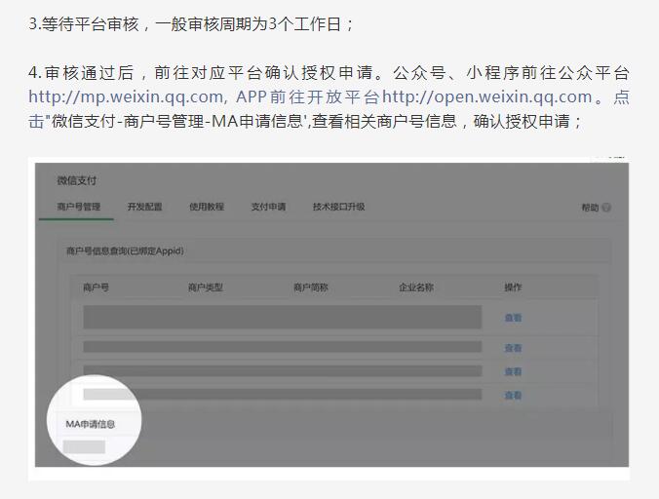Image resolution: width=659 pixels, height=499 pixels.
Task: Click the 商户简称 column header
Action: click(311, 288)
